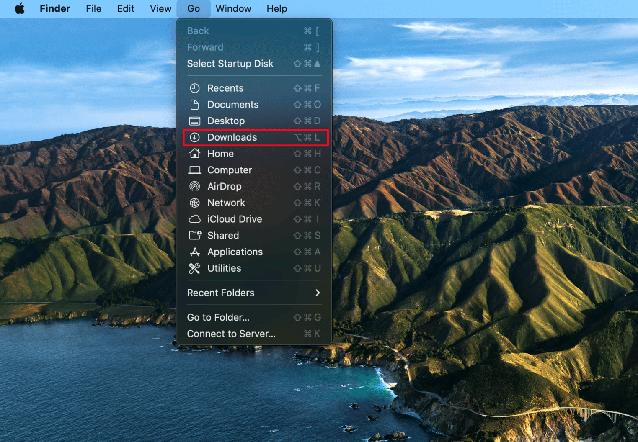Choose Select Startup Disk
This screenshot has width=638, height=442.
point(254,64)
